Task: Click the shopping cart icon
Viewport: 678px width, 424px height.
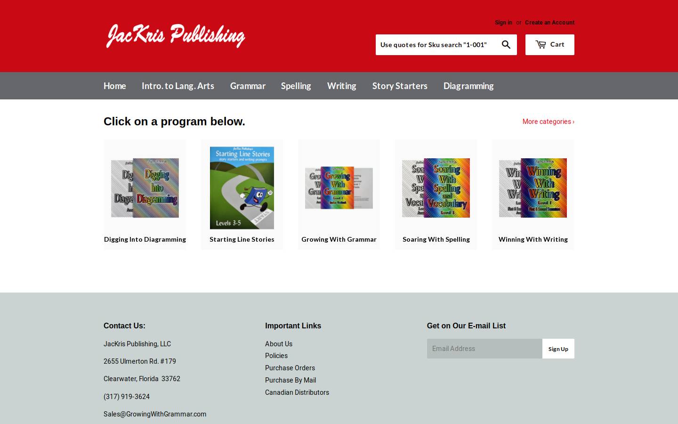Action: point(541,44)
